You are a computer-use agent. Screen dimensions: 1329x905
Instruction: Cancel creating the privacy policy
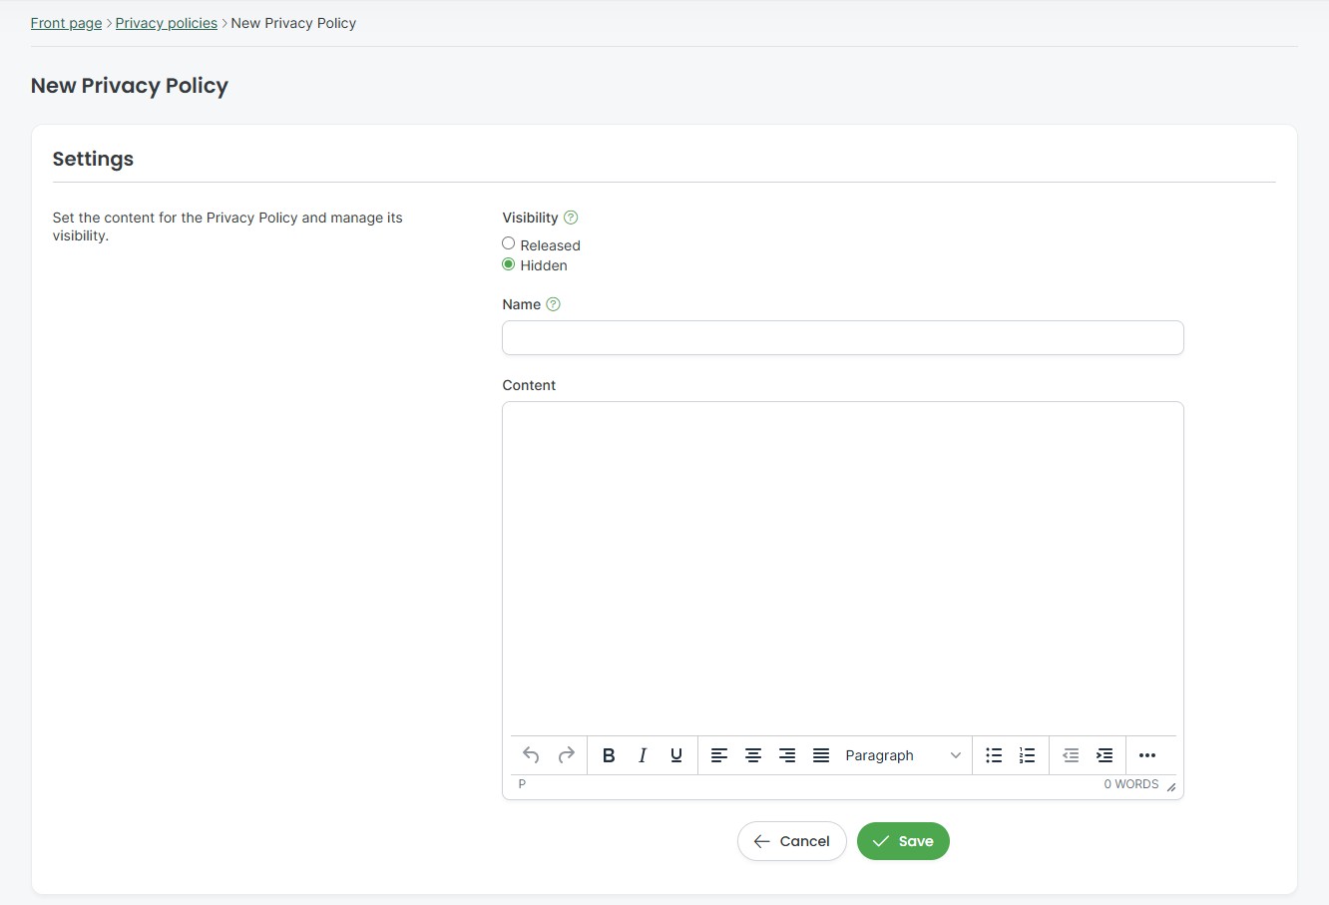coord(792,841)
